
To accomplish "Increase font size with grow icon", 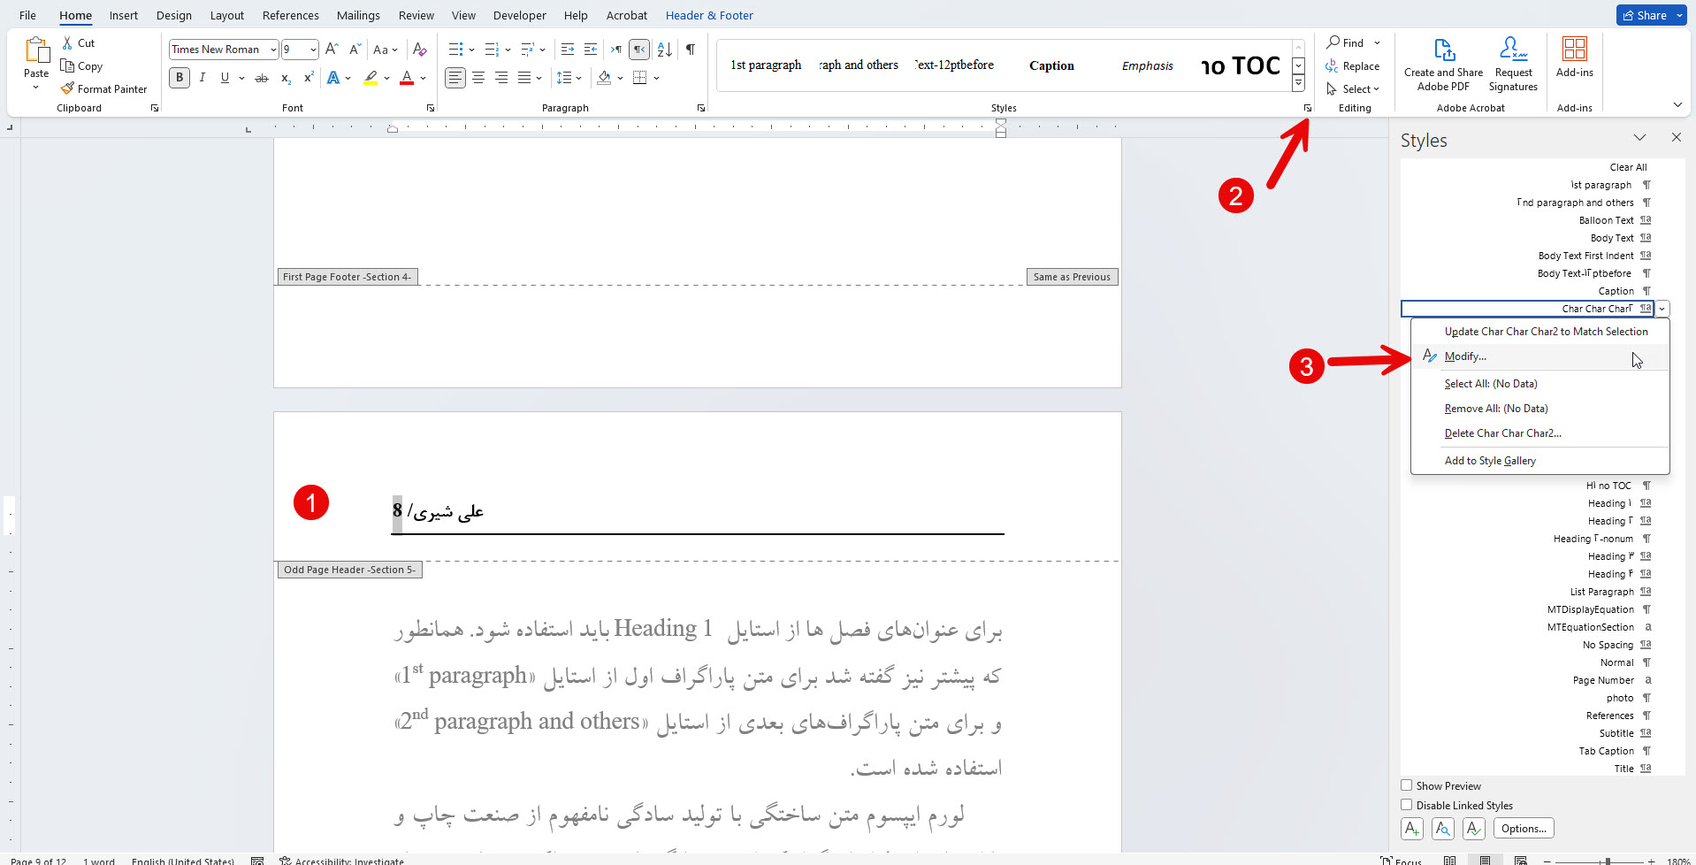I will pos(332,50).
